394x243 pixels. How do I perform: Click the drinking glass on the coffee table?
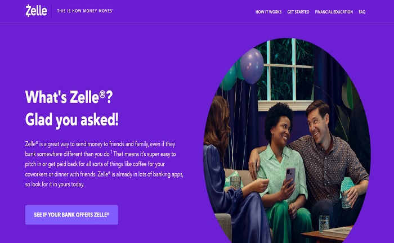(324, 223)
